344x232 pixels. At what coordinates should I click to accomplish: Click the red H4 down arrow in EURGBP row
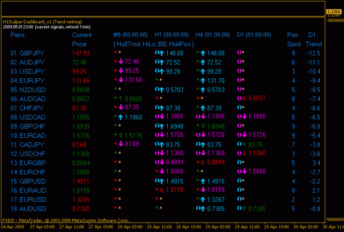coord(203,163)
